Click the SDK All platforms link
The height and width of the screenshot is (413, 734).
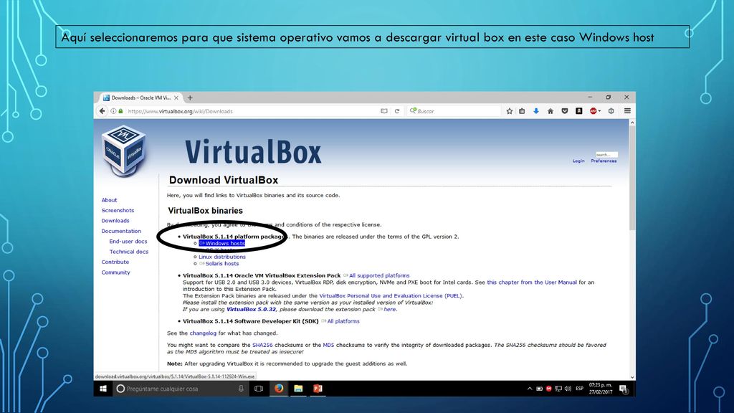[x=343, y=321]
